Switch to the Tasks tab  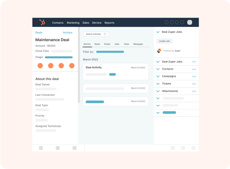click(x=126, y=44)
